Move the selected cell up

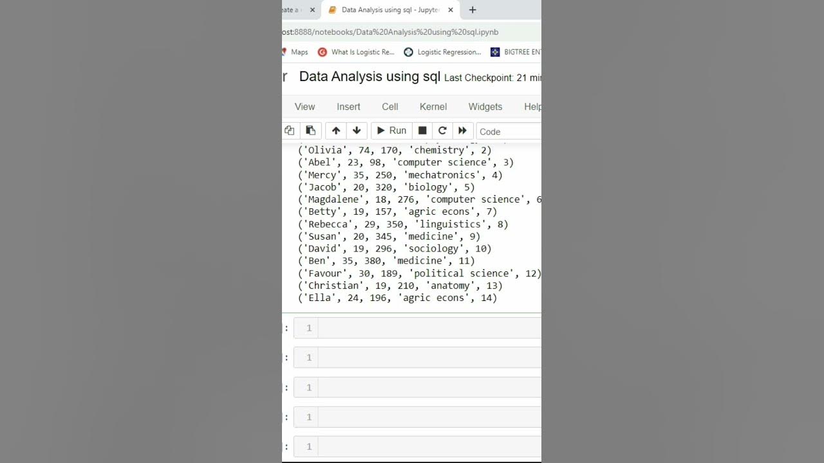(x=336, y=131)
